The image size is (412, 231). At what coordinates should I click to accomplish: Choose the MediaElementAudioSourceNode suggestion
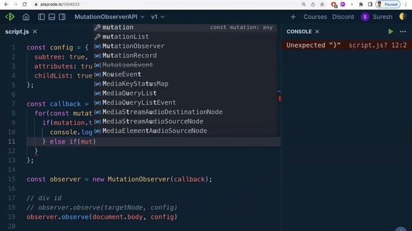point(185,131)
